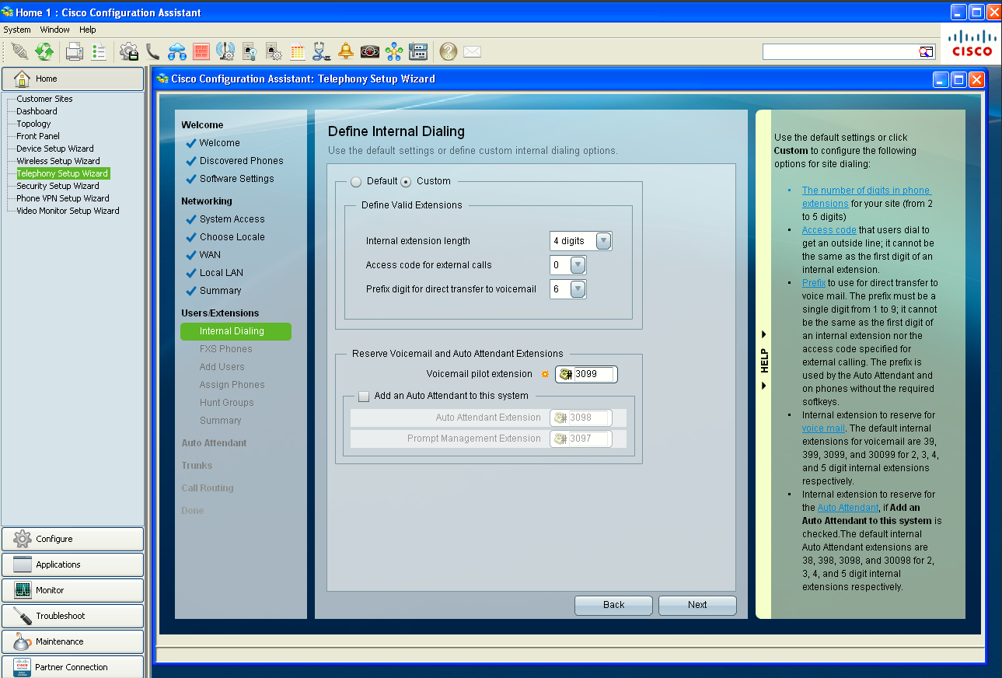Click the Troubleshoot screwdriver icon
Viewport: 1002px width, 678px height.
click(x=23, y=616)
